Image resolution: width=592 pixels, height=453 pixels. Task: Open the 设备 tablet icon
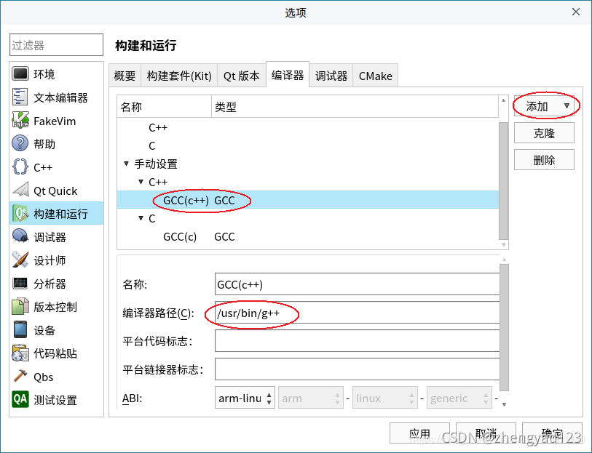click(x=20, y=330)
